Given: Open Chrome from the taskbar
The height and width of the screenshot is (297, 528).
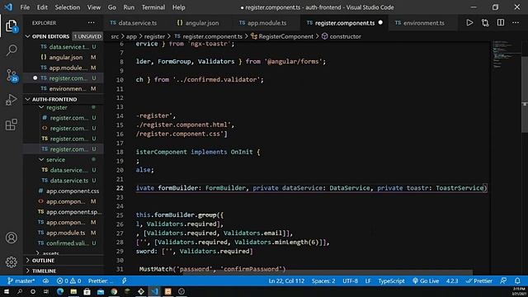Looking at the screenshot, I should tap(114, 291).
